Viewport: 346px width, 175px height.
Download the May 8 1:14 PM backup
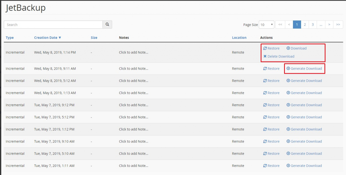(x=297, y=48)
